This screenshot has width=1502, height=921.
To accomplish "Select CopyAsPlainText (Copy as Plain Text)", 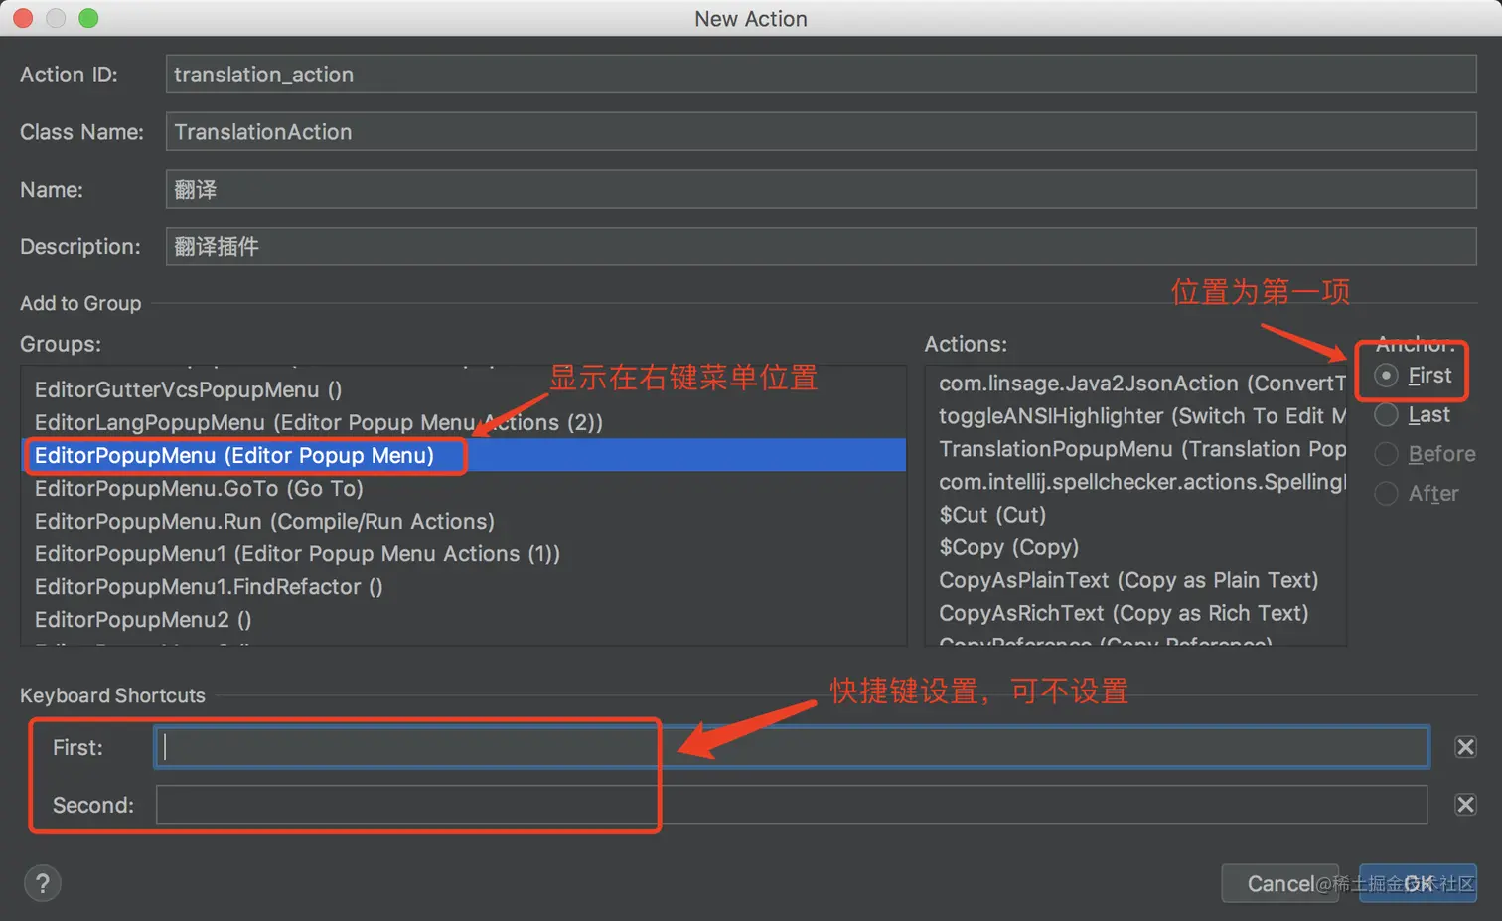I will 1135,580.
